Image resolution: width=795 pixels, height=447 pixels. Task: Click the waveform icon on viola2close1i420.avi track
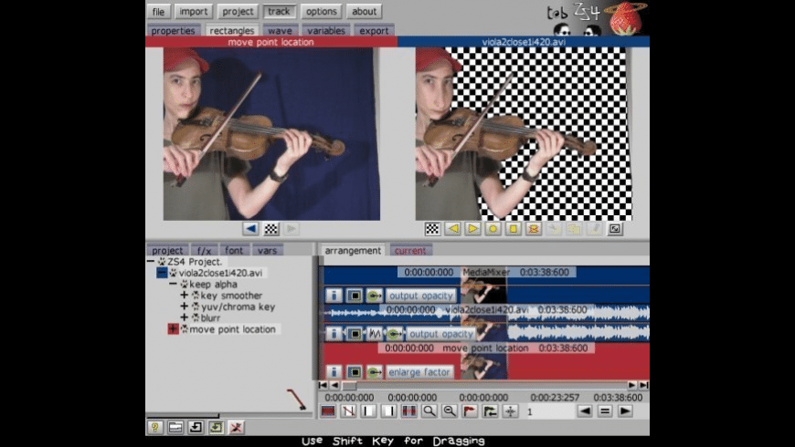[374, 334]
